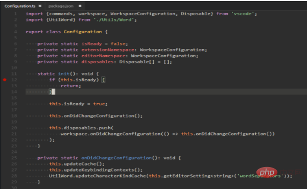This screenshot has width=307, height=189.
Task: Click the extensionNamespace property name
Action: (x=108, y=50)
